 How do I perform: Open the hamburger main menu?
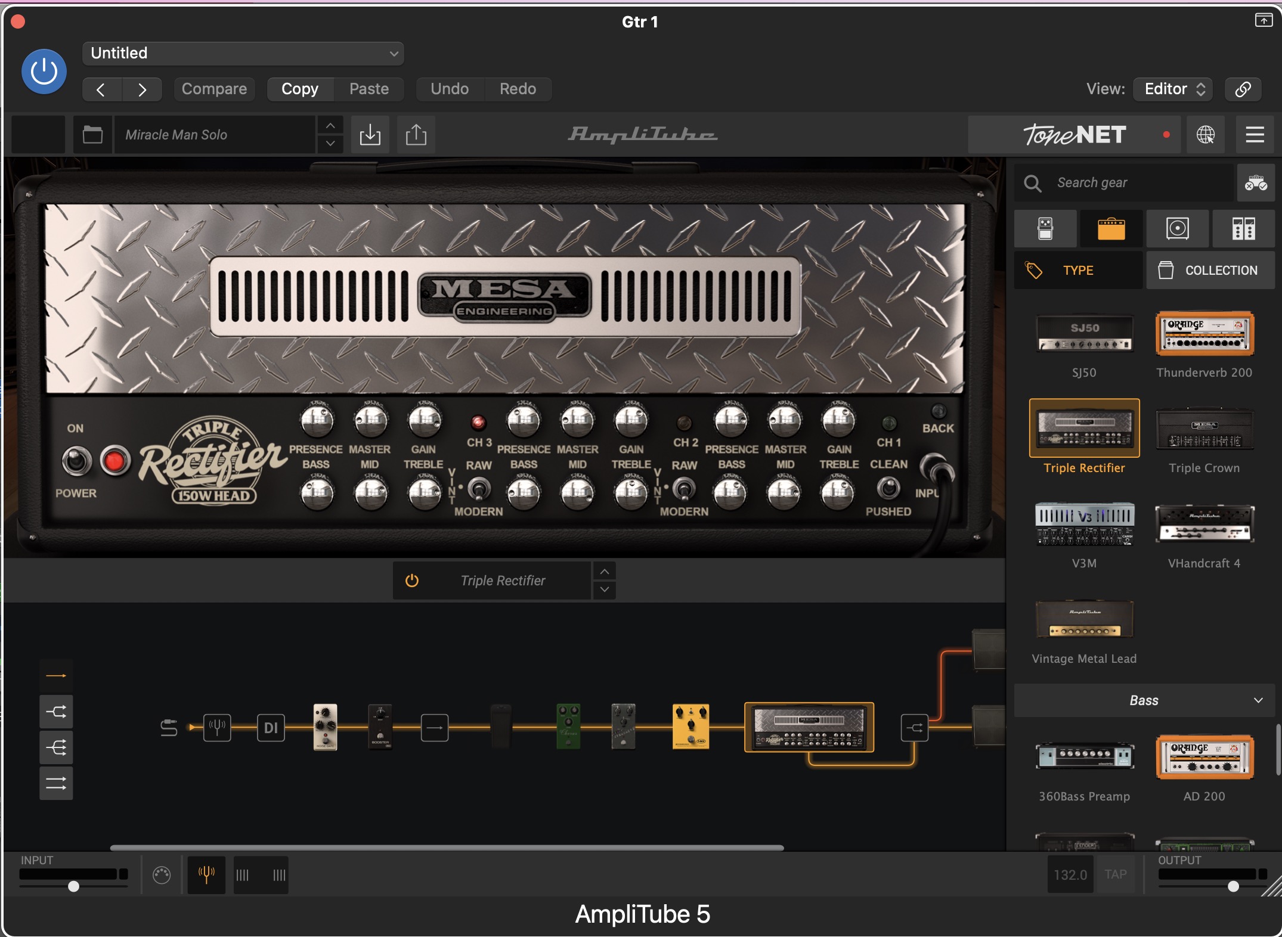click(1255, 135)
